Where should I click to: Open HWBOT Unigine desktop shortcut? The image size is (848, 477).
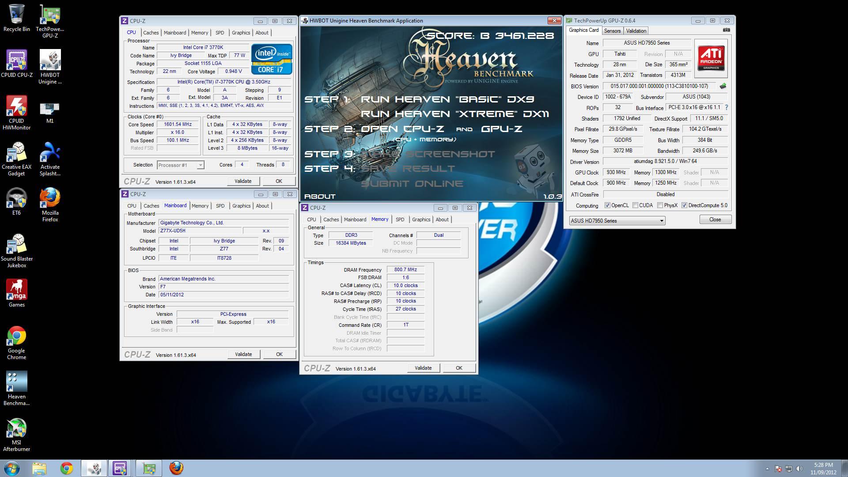coord(50,67)
